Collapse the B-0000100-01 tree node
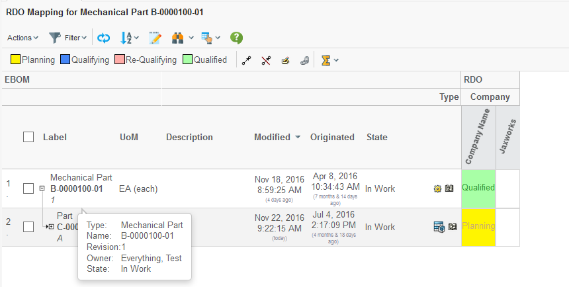Image resolution: width=569 pixels, height=287 pixels. (x=42, y=188)
